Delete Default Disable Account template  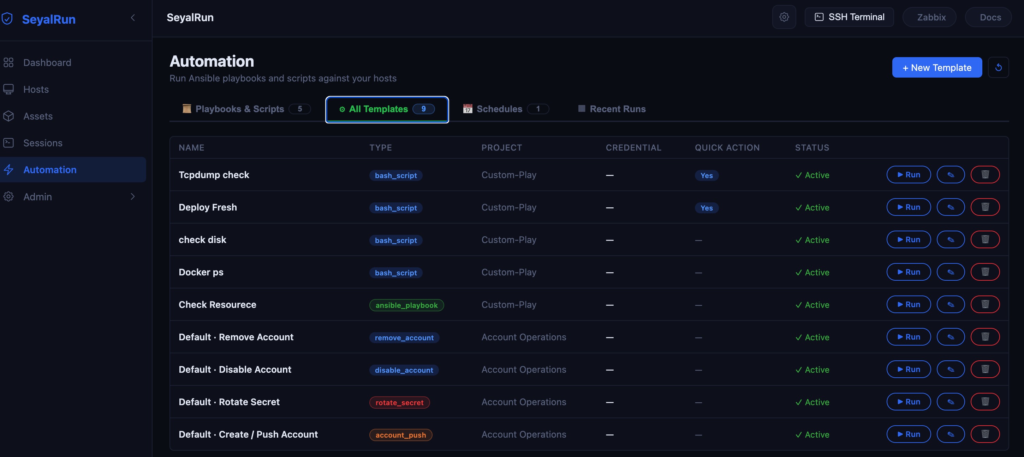coord(985,369)
